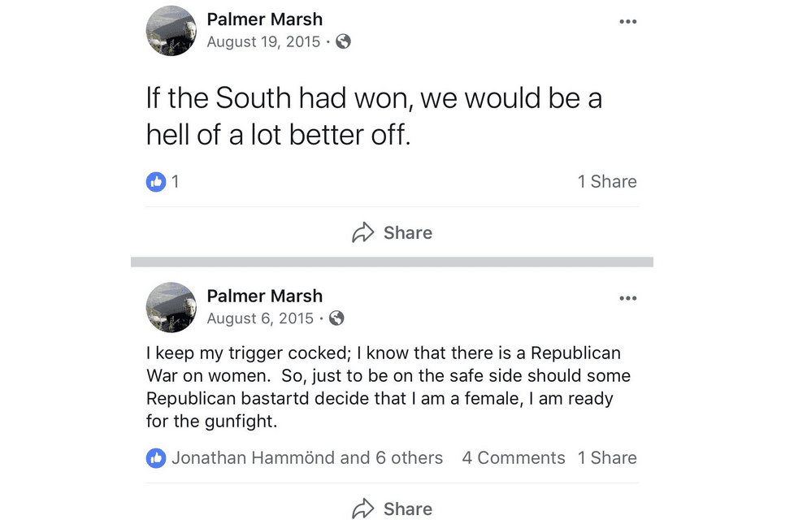Click the like reaction icon on the first post
This screenshot has height=524, width=807.
(156, 182)
